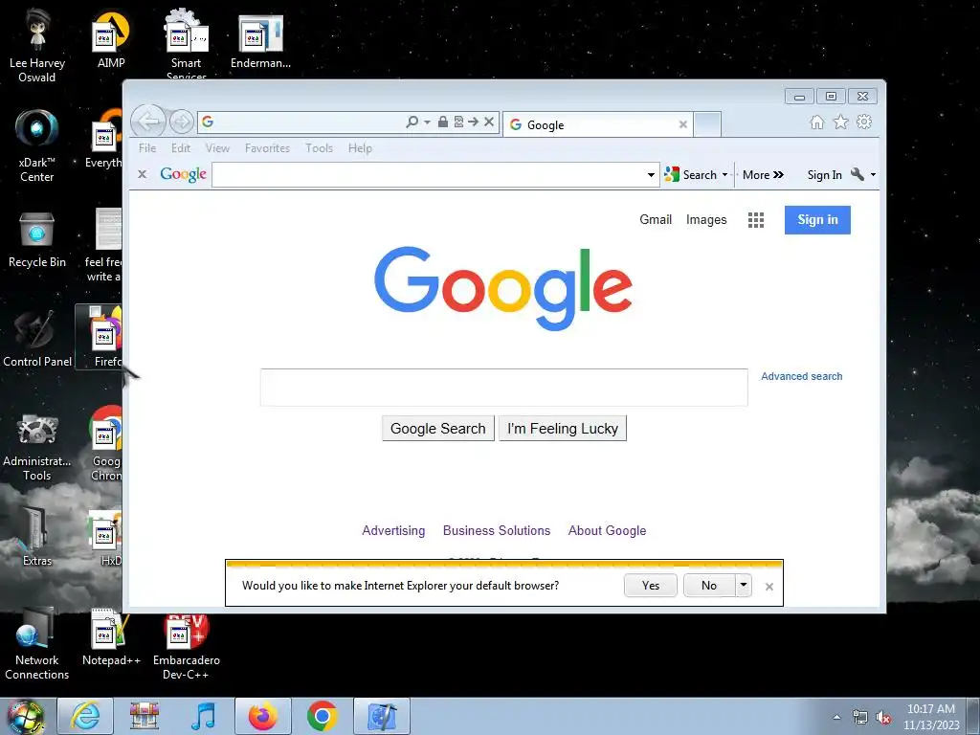Click the Internet Explorer taskbar icon
Screen dimensions: 980x735
[x=85, y=716]
